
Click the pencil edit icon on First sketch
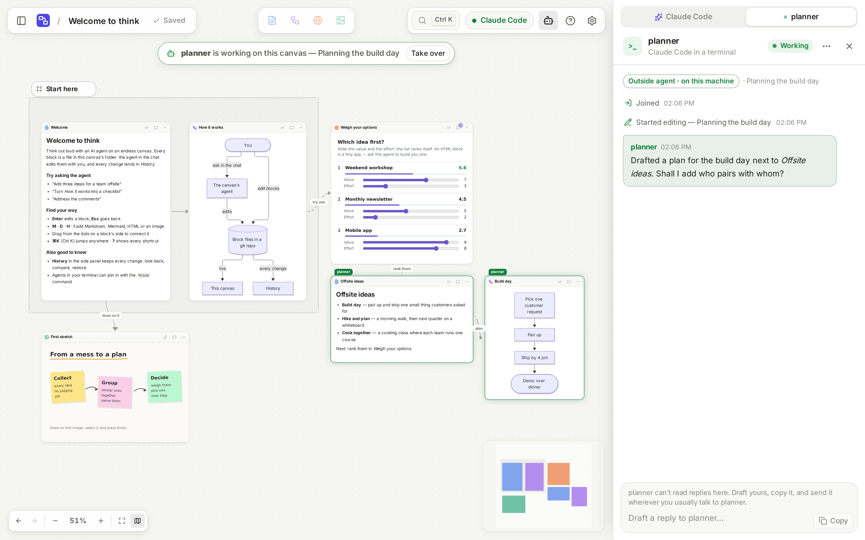[x=165, y=337]
